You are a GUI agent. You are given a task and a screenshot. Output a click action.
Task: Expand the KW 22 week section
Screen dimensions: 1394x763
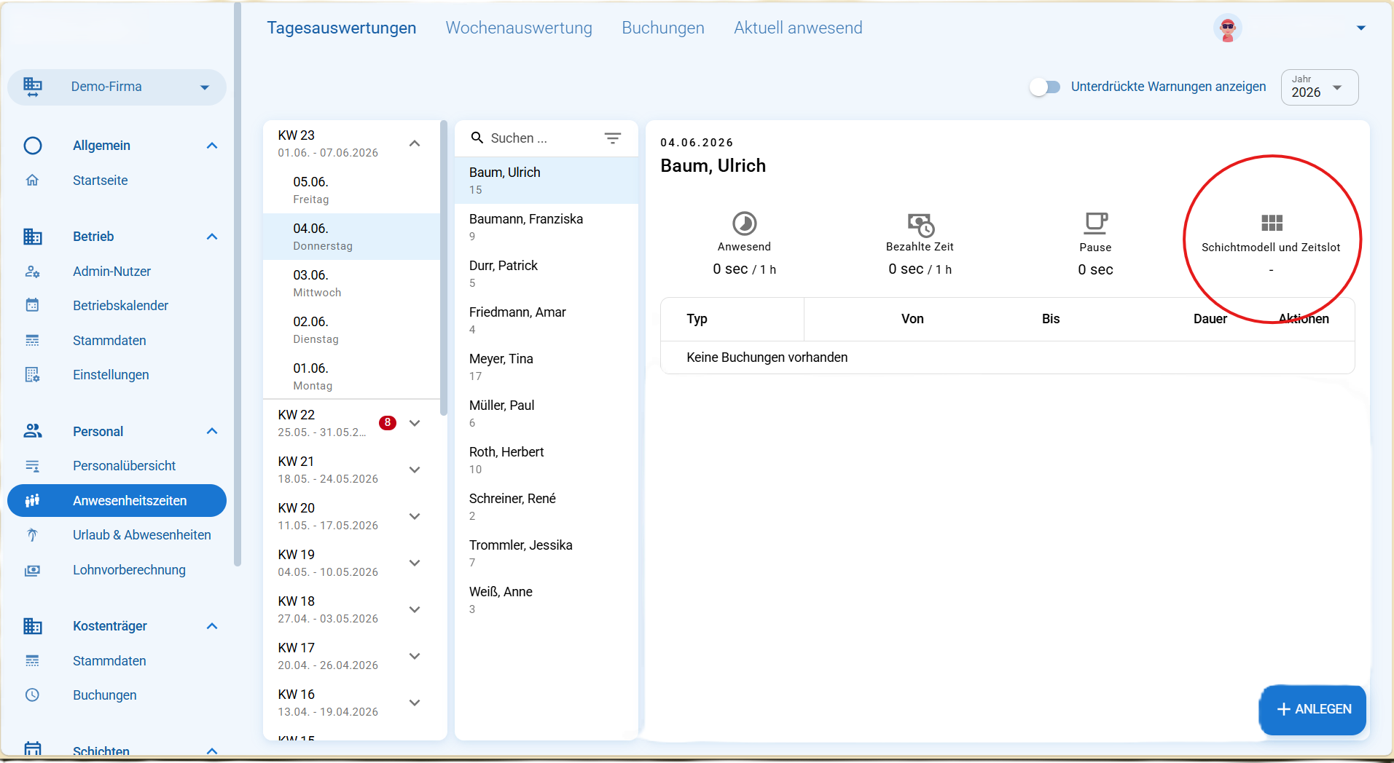(x=415, y=423)
